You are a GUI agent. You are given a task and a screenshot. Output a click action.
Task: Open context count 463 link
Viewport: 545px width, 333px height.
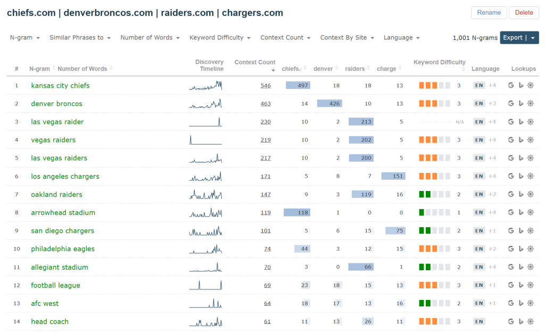tap(266, 104)
